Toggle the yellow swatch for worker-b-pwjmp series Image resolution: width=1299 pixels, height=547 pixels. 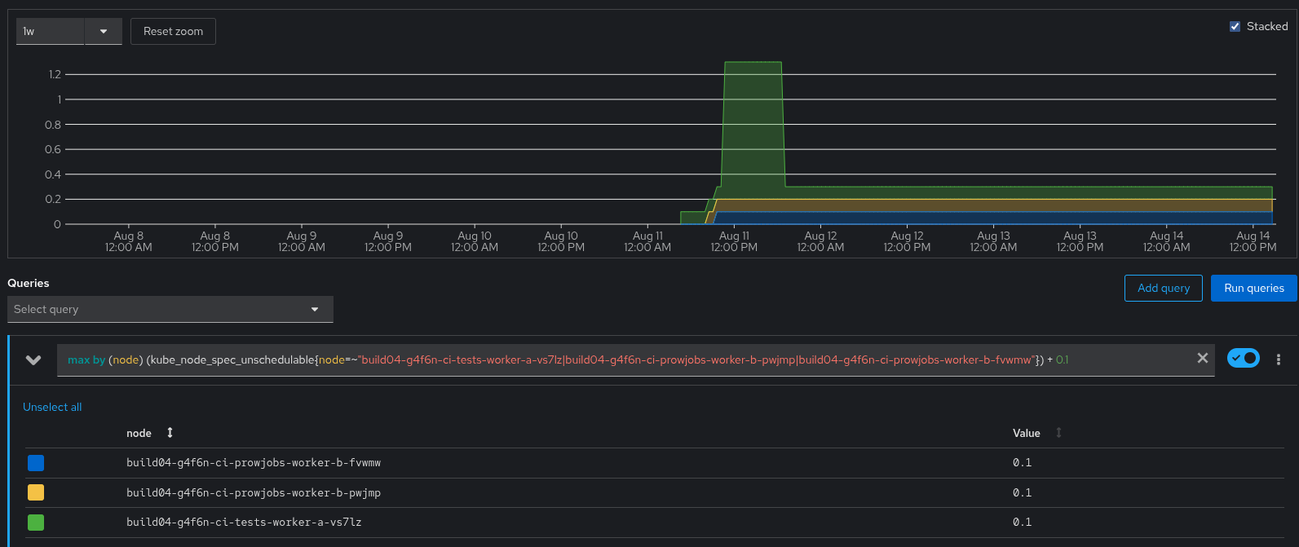click(36, 492)
